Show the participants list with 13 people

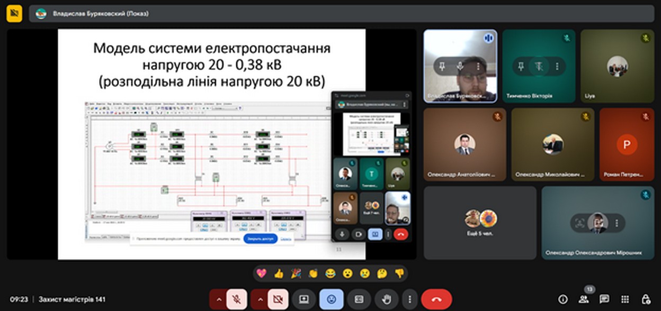click(584, 299)
